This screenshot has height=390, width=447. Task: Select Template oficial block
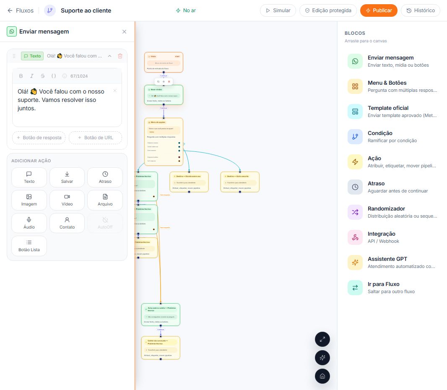click(x=392, y=112)
